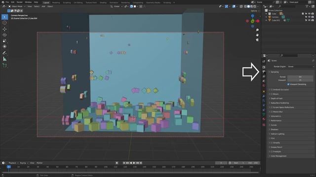Expand the Volumetrics panel
Image resolution: width=316 pixels, height=177 pixels.
[276, 116]
